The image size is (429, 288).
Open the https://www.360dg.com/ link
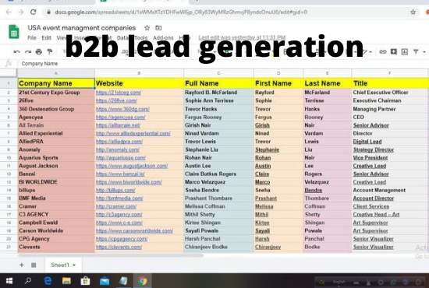pyautogui.click(x=122, y=109)
